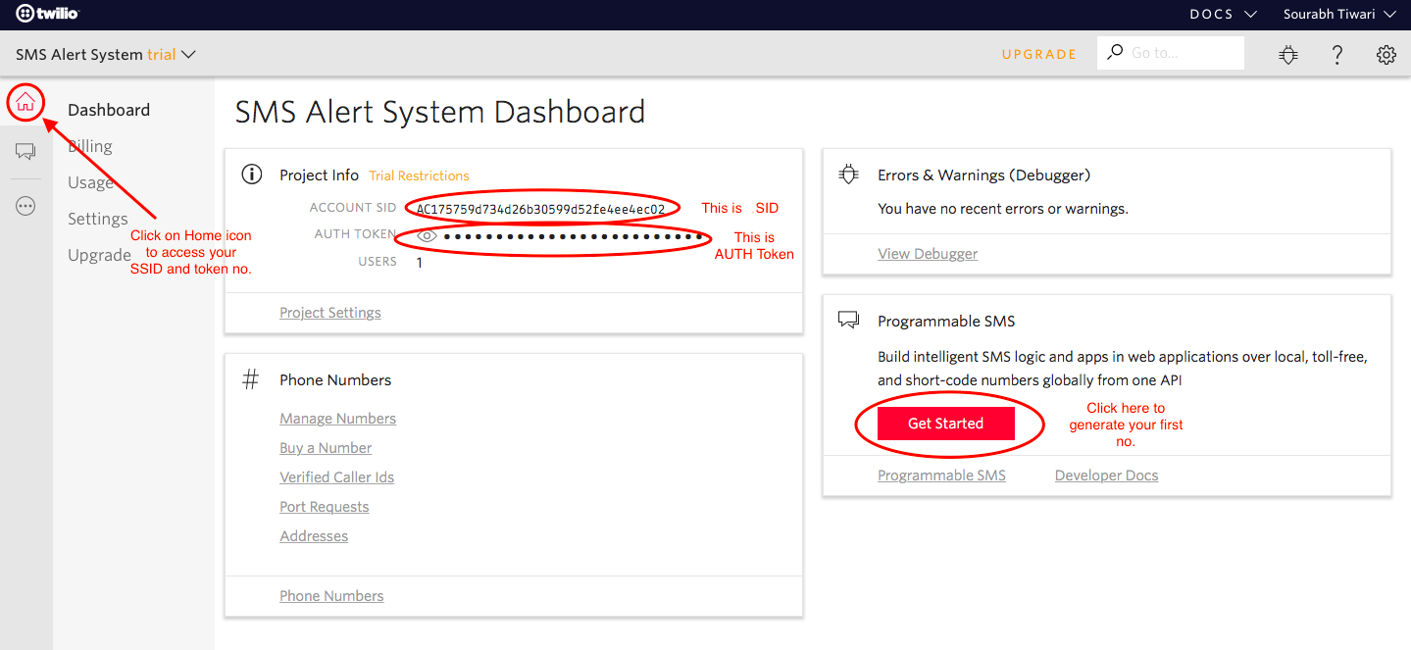Open the help question mark icon
The image size is (1411, 650).
click(1337, 55)
